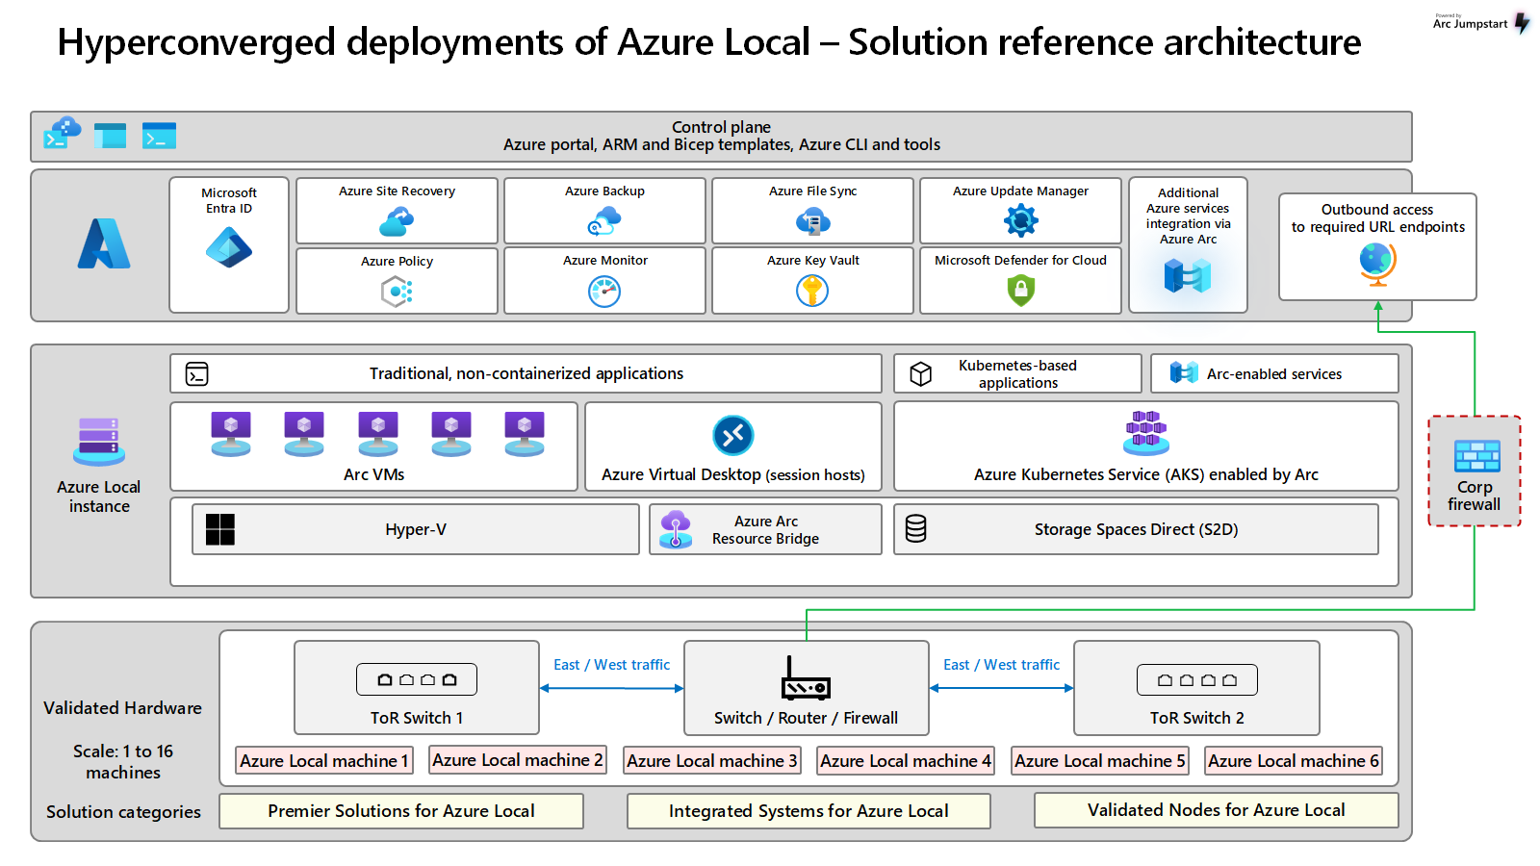Select the Azure Monitor gauge icon
1540x866 pixels.
point(604,291)
